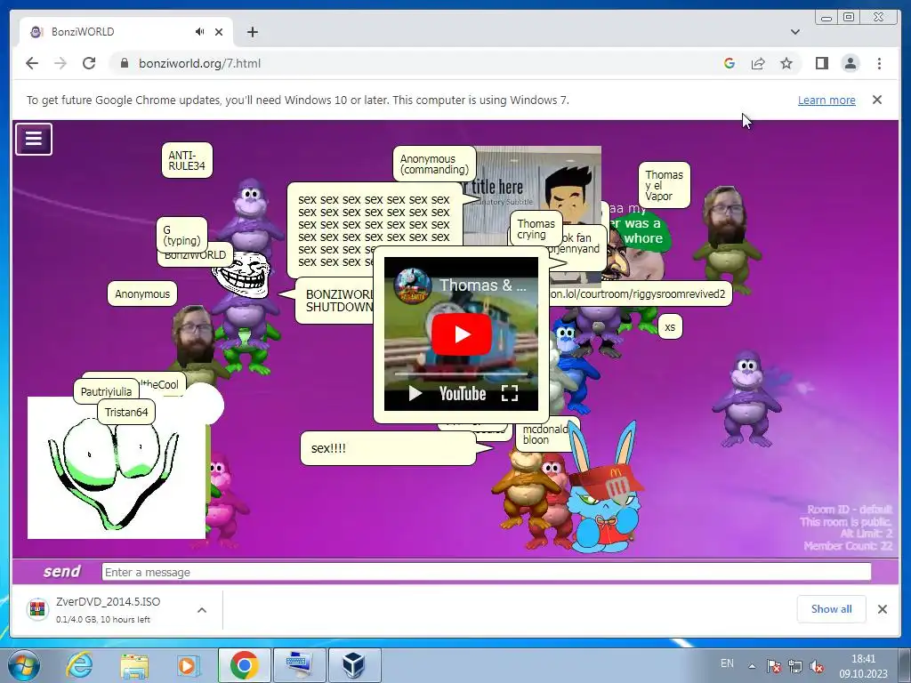
Task: Click the Anonymous (commanding) name tag
Action: coord(434,164)
